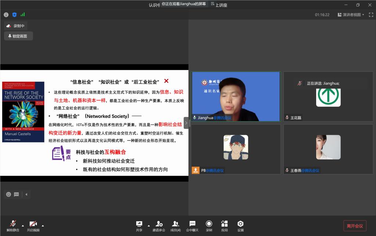Expand audio options arrow beside 解除静音
Viewport: 376px width, 236px height.
(23, 225)
